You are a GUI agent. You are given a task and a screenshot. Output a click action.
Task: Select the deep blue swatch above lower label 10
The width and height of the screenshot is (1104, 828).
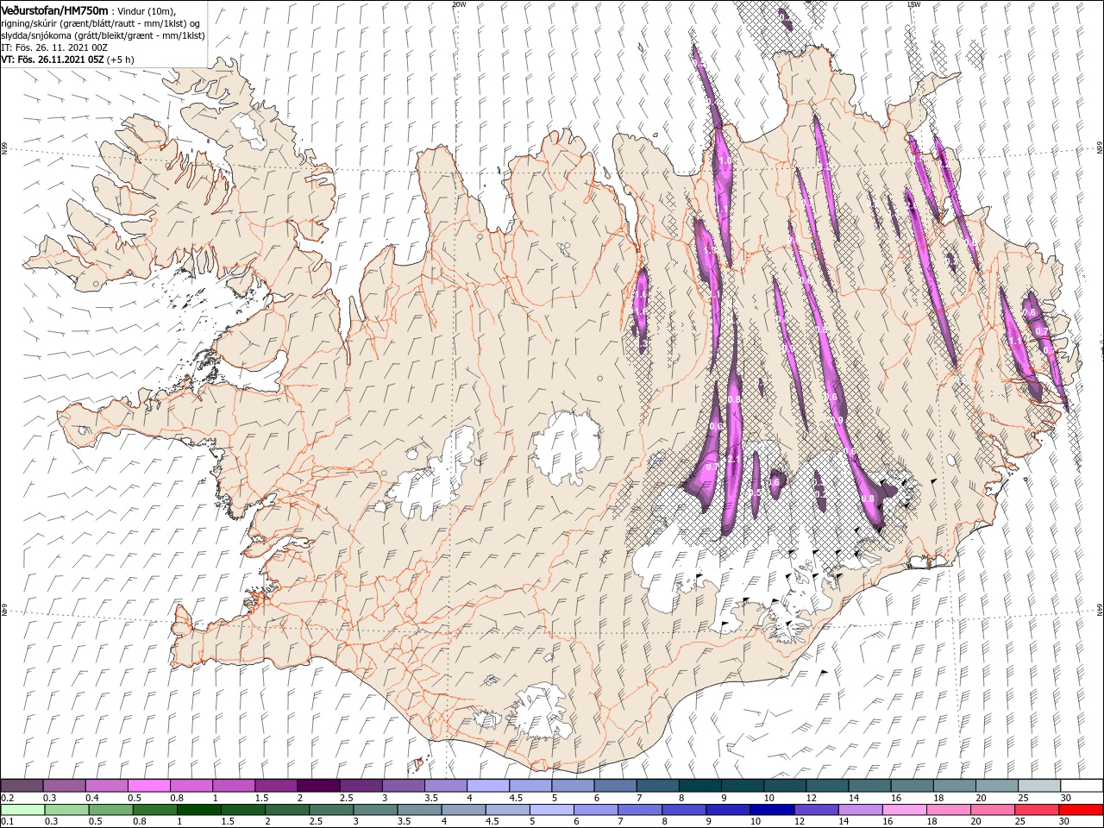[x=772, y=810]
